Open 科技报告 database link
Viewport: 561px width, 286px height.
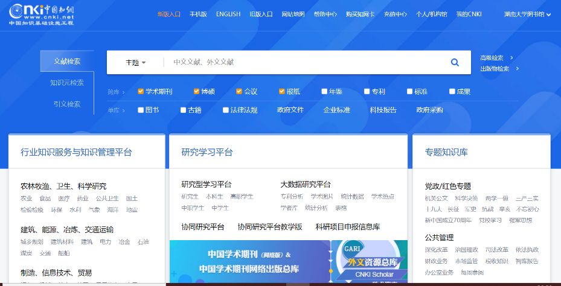pyautogui.click(x=383, y=110)
